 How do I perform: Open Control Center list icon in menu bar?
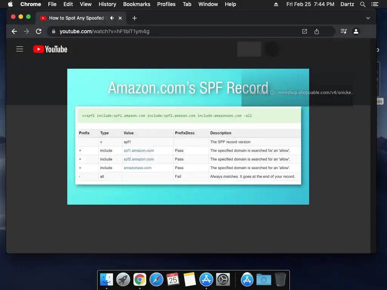pos(375,4)
